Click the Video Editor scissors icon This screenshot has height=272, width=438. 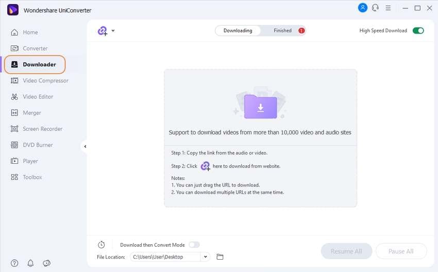click(14, 97)
